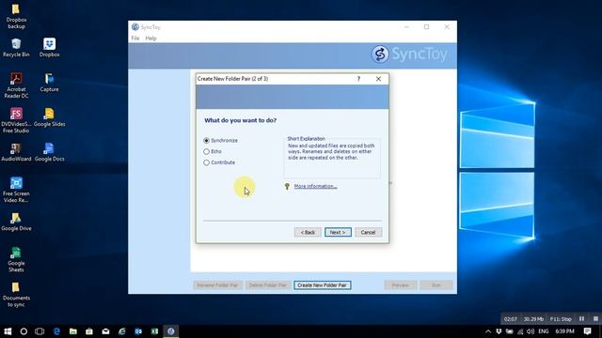Click the Dropbox system tray icon

tap(499, 331)
